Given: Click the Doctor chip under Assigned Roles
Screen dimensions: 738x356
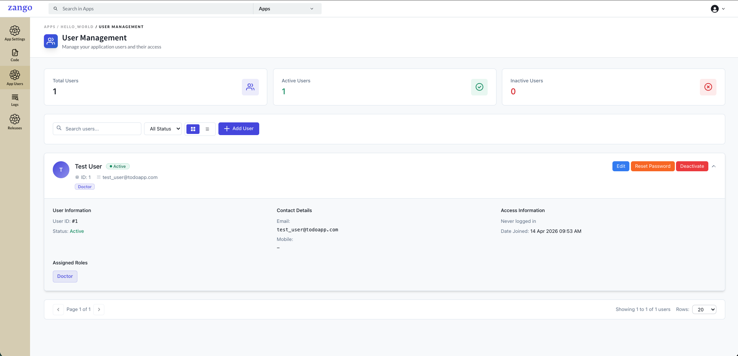Looking at the screenshot, I should (65, 276).
